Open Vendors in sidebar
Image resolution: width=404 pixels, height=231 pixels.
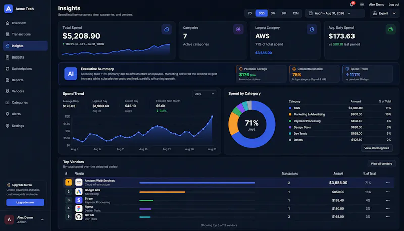25,91
